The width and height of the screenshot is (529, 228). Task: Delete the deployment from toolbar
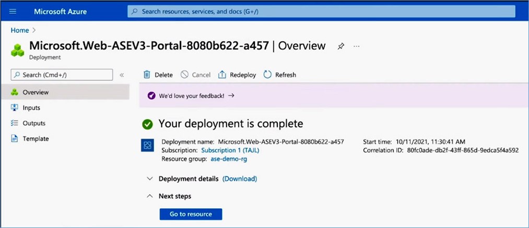(158, 74)
